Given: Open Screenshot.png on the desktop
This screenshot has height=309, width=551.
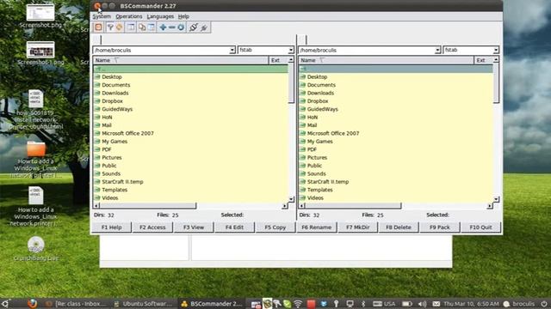Looking at the screenshot, I should coord(40,15).
